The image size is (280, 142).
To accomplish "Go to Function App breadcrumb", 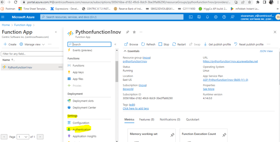I will 23,25.
